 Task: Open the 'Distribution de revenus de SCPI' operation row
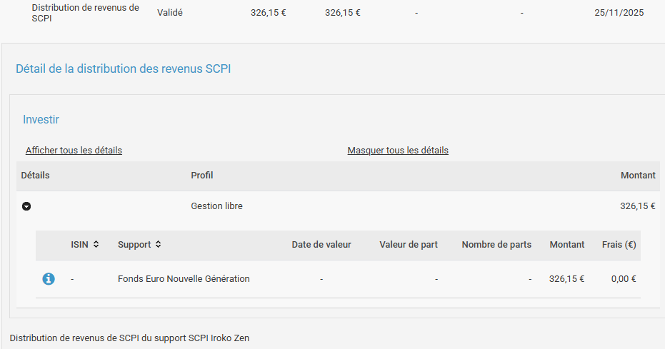pyautogui.click(x=85, y=13)
